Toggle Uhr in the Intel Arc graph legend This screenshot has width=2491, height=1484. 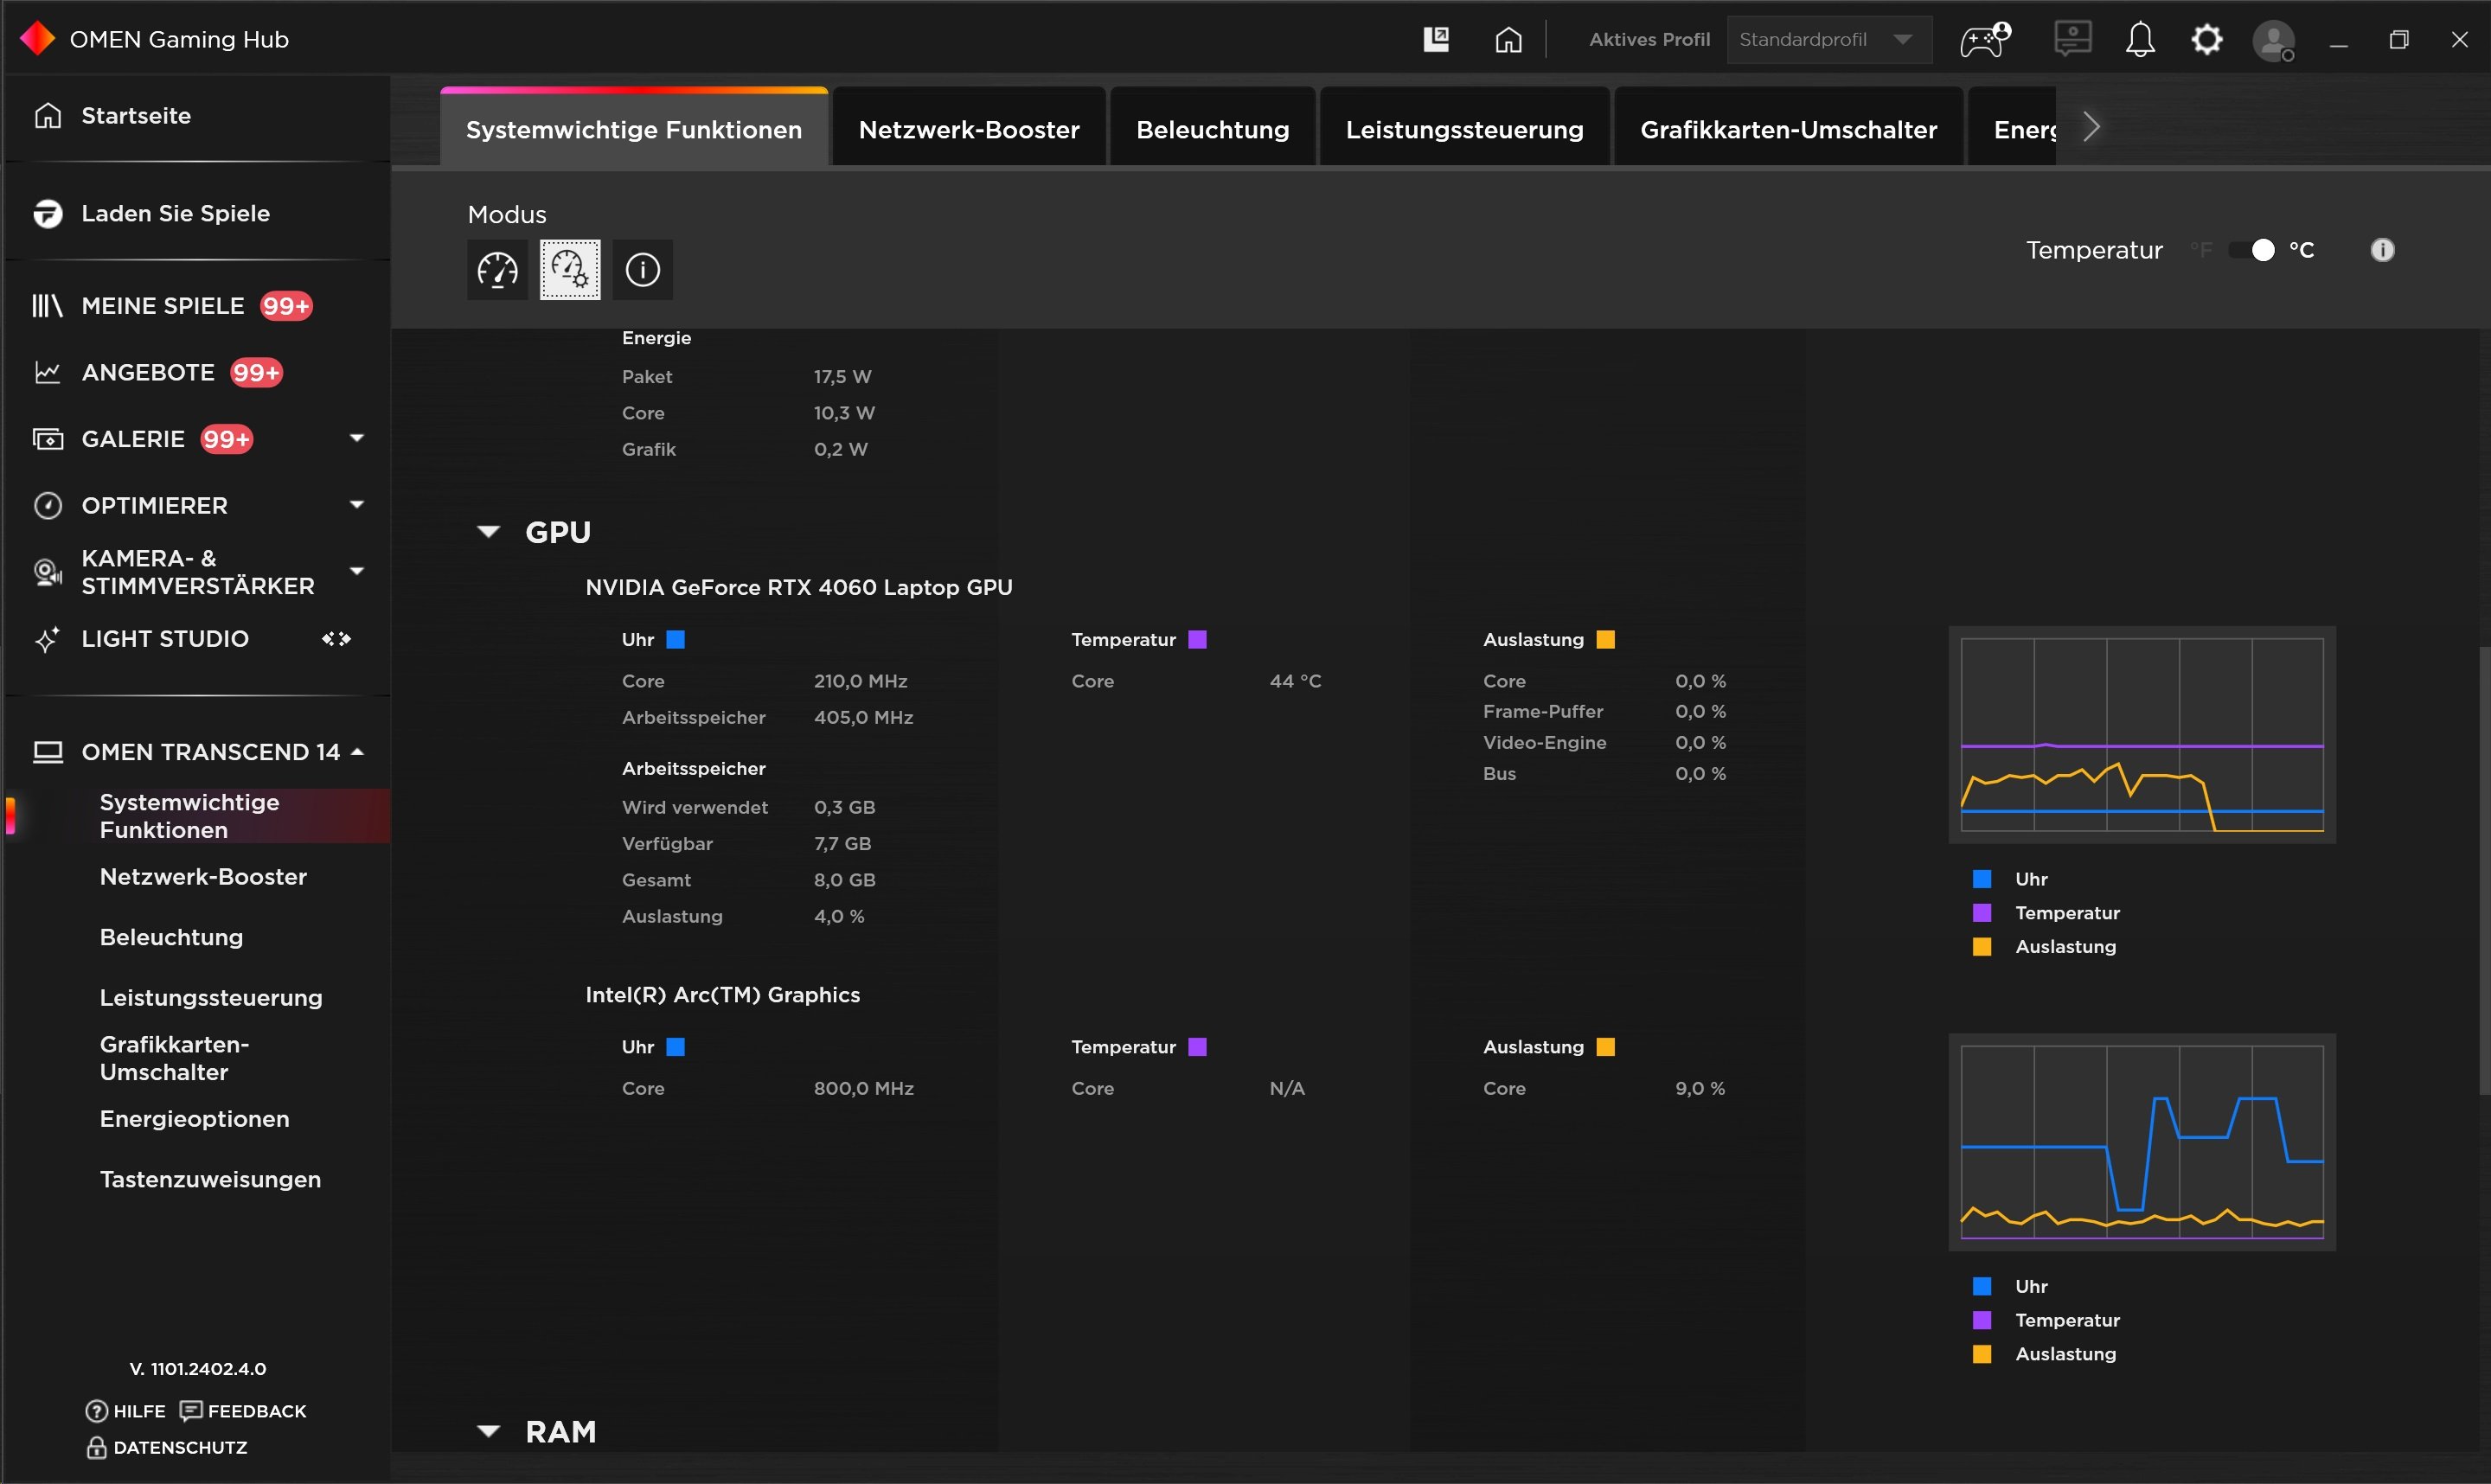coord(2010,1286)
